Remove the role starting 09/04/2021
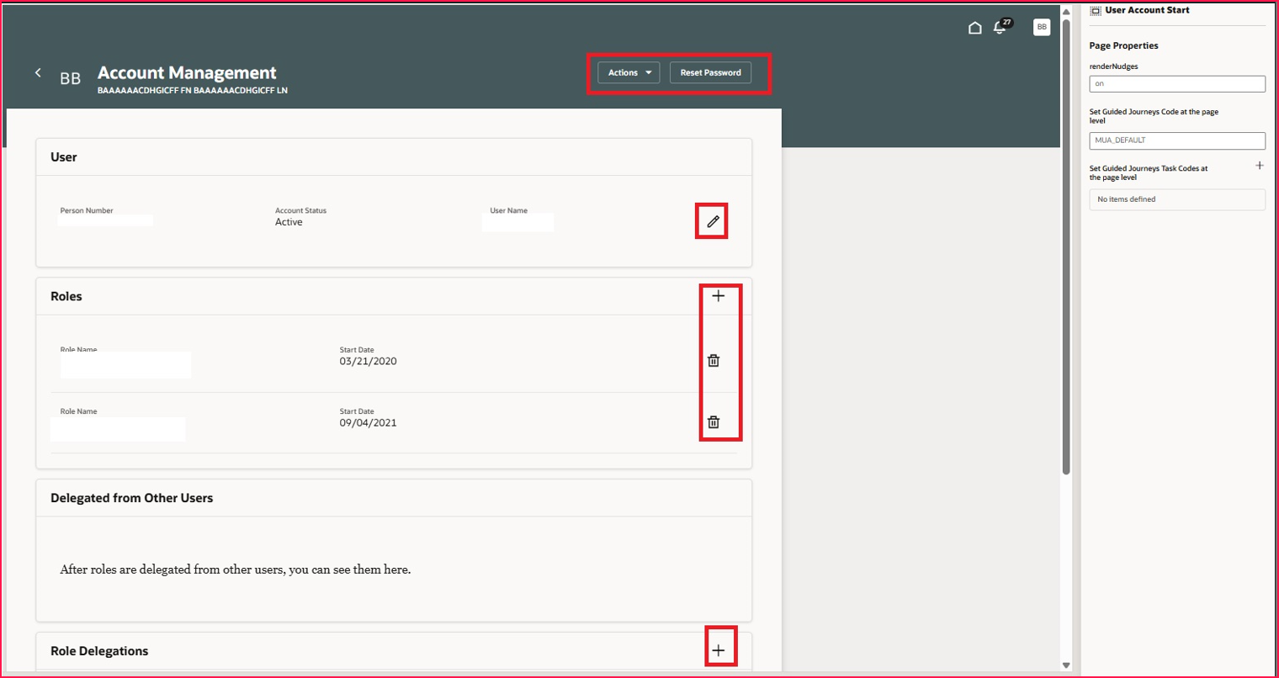The height and width of the screenshot is (678, 1279). pyautogui.click(x=714, y=422)
